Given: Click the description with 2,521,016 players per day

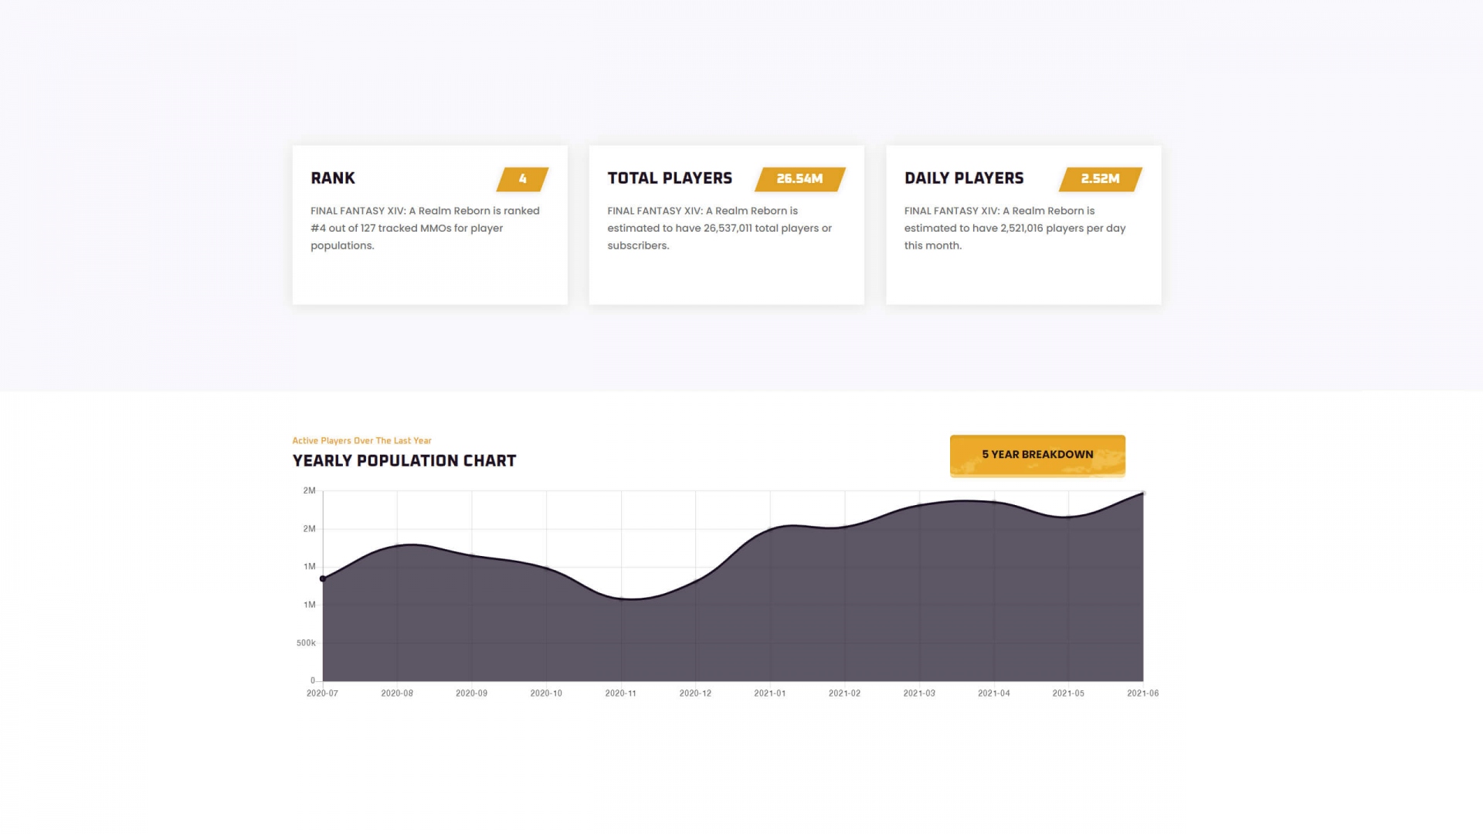Looking at the screenshot, I should click(x=1014, y=228).
